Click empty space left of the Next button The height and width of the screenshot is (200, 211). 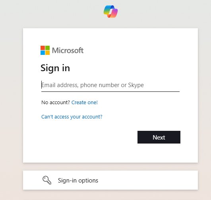[87, 137]
